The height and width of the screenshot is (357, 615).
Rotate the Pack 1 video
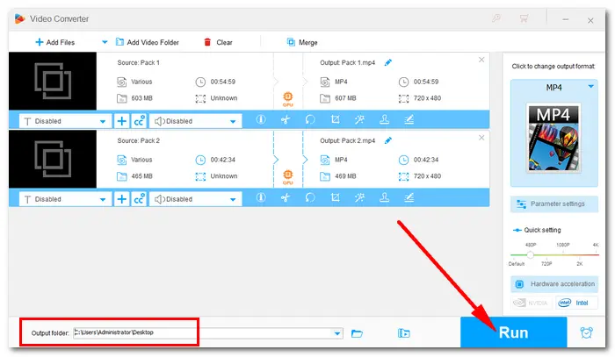(310, 119)
